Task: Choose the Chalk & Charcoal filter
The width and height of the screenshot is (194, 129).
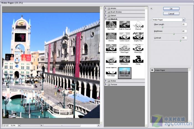Action: 124,25
